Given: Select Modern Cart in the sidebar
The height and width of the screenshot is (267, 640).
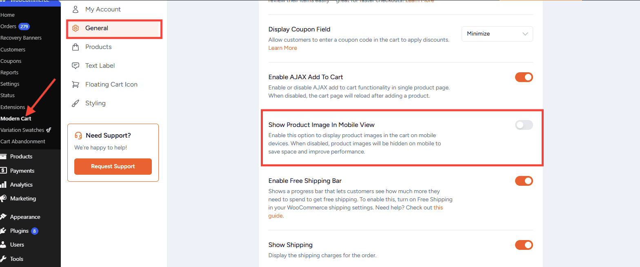Looking at the screenshot, I should 16,119.
